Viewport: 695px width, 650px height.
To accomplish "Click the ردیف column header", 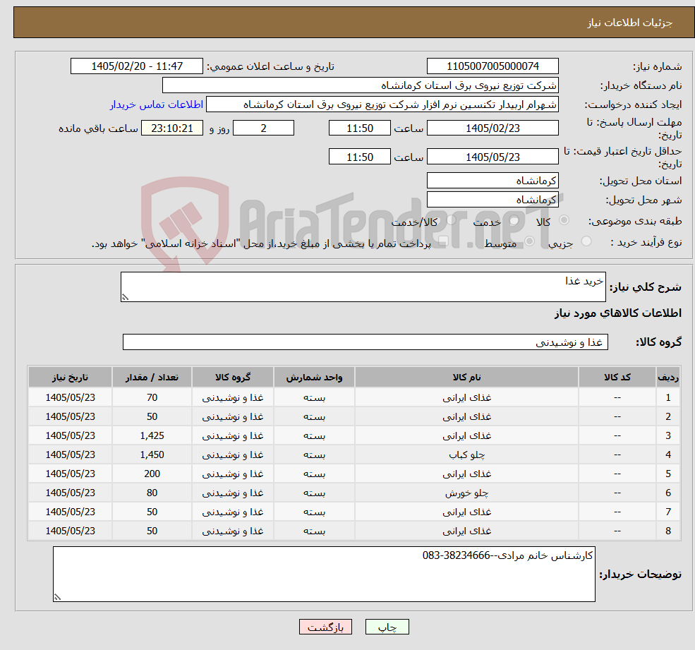I will 668,378.
